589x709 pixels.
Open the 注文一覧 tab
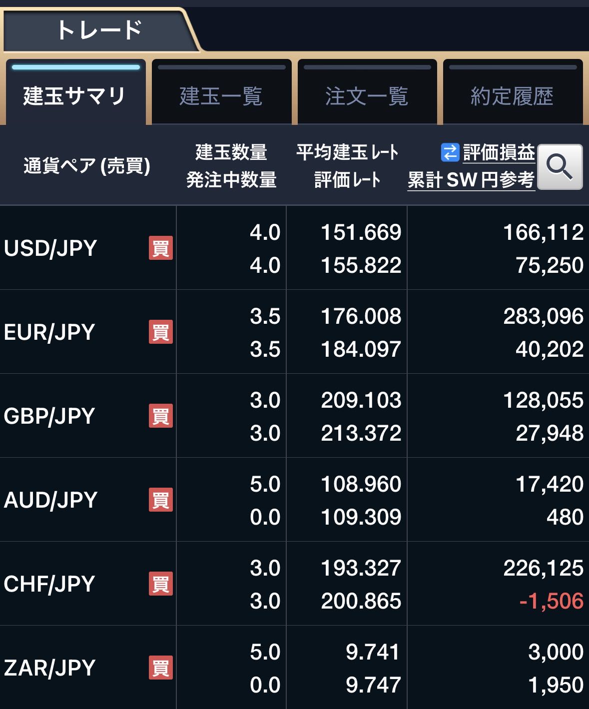coord(367,95)
